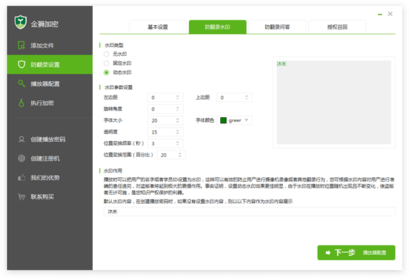Image resolution: width=409 pixels, height=278 pixels.
Task: Click the 位置变换范围 spinner arrows
Action: 180,155
